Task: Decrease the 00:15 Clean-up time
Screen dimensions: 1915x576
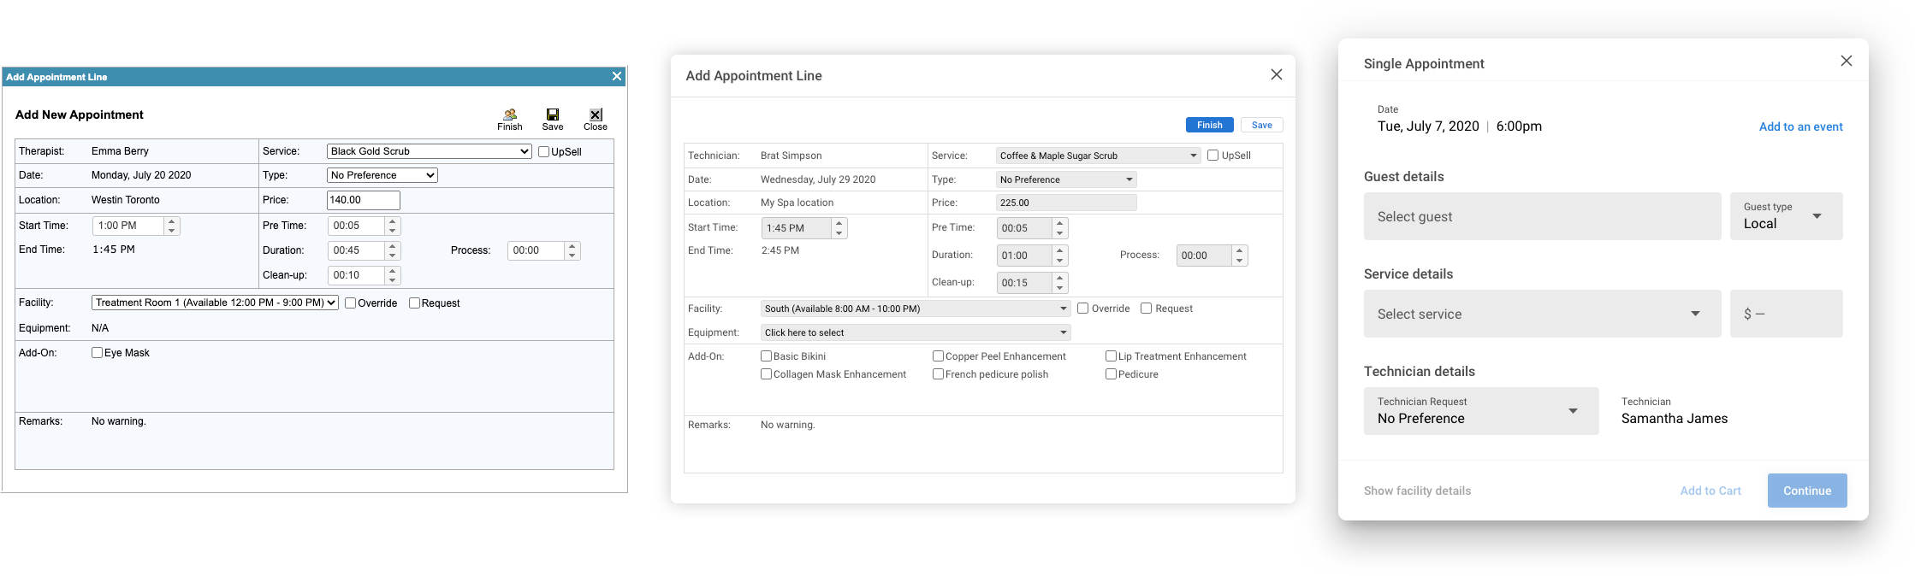Action: click(1059, 288)
